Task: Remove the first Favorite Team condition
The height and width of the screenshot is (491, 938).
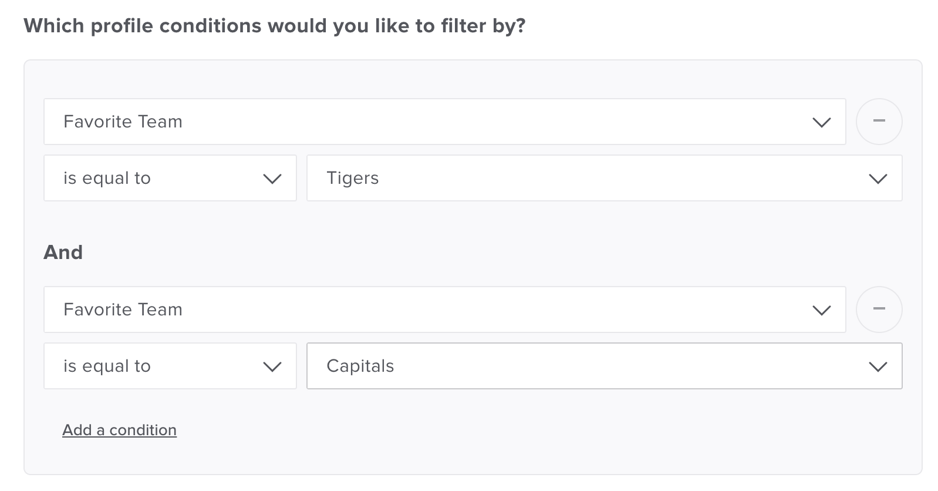Action: pyautogui.click(x=879, y=122)
